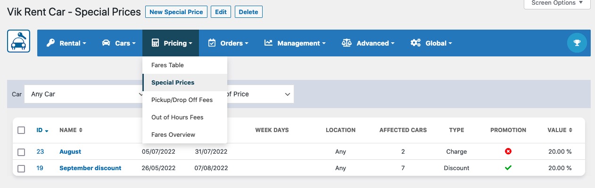Open the Cars menu
Screen dimensions: 595x188
click(x=119, y=43)
